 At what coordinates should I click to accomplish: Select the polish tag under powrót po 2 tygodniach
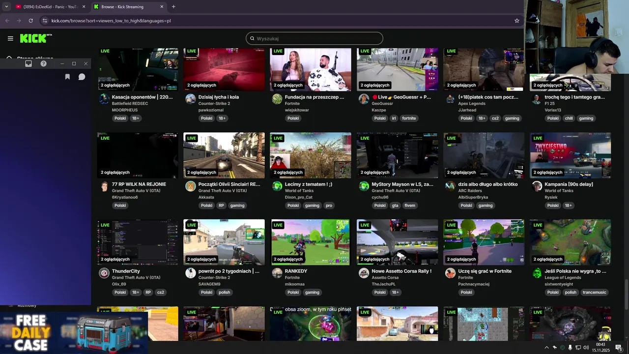click(224, 293)
